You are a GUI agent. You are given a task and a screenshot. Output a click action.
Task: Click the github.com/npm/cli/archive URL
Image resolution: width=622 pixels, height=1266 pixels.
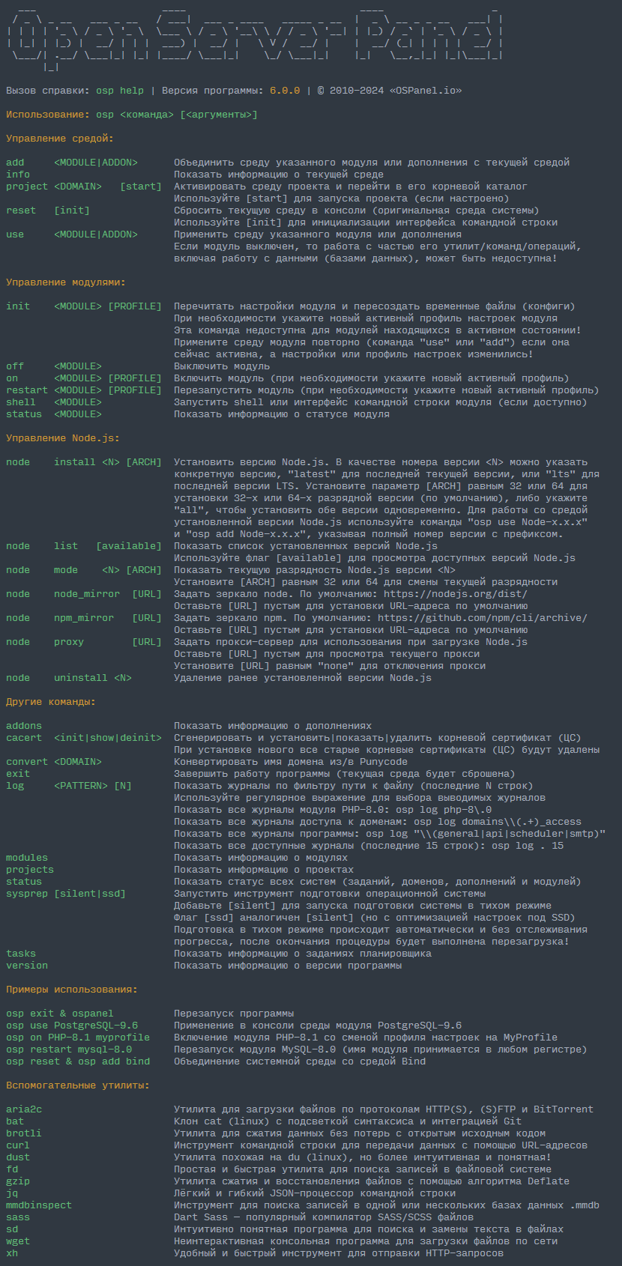click(x=483, y=618)
